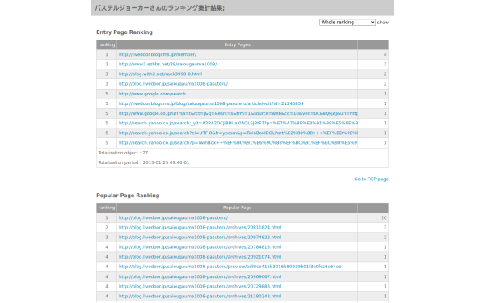Click the 'Popular Page Ranking' heading

128,196
